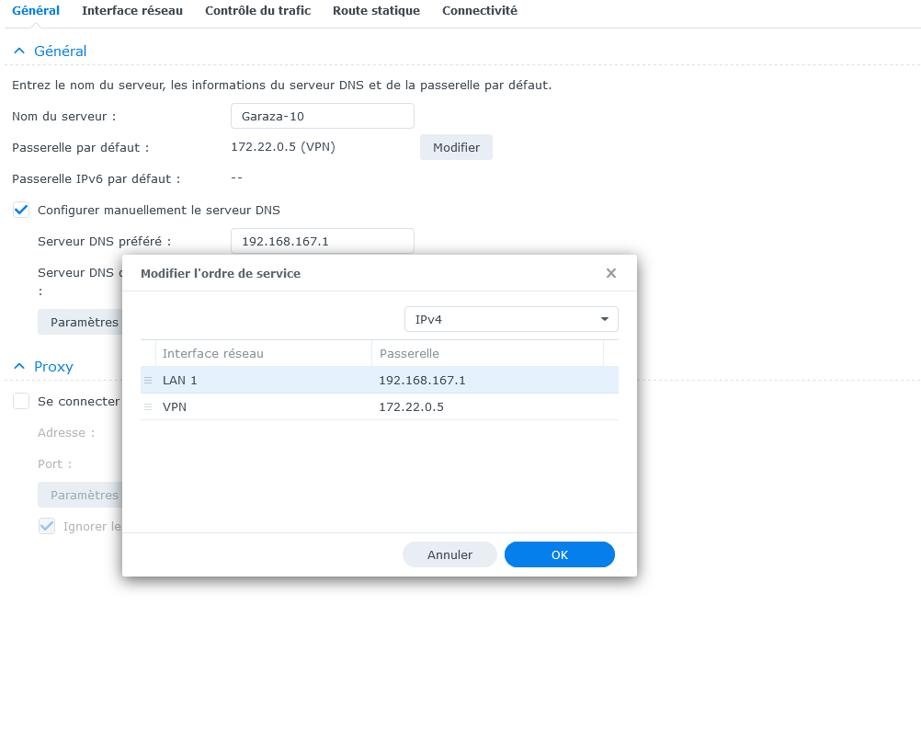Close the Modifier l'ordre de service dialog
Image resolution: width=921 pixels, height=731 pixels.
tap(611, 273)
